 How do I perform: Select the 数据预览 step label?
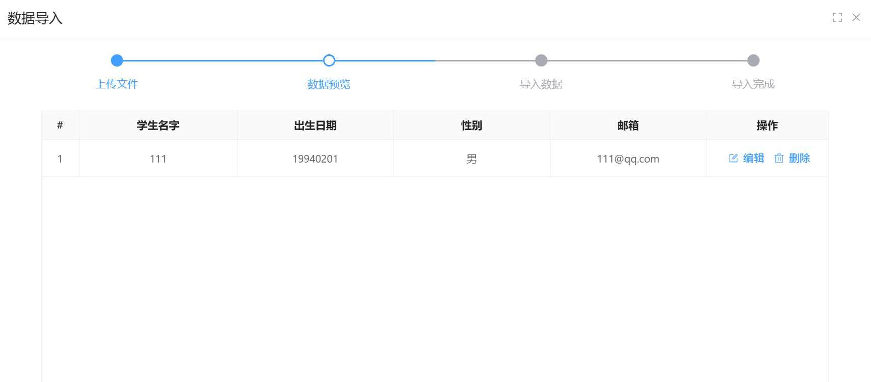329,84
